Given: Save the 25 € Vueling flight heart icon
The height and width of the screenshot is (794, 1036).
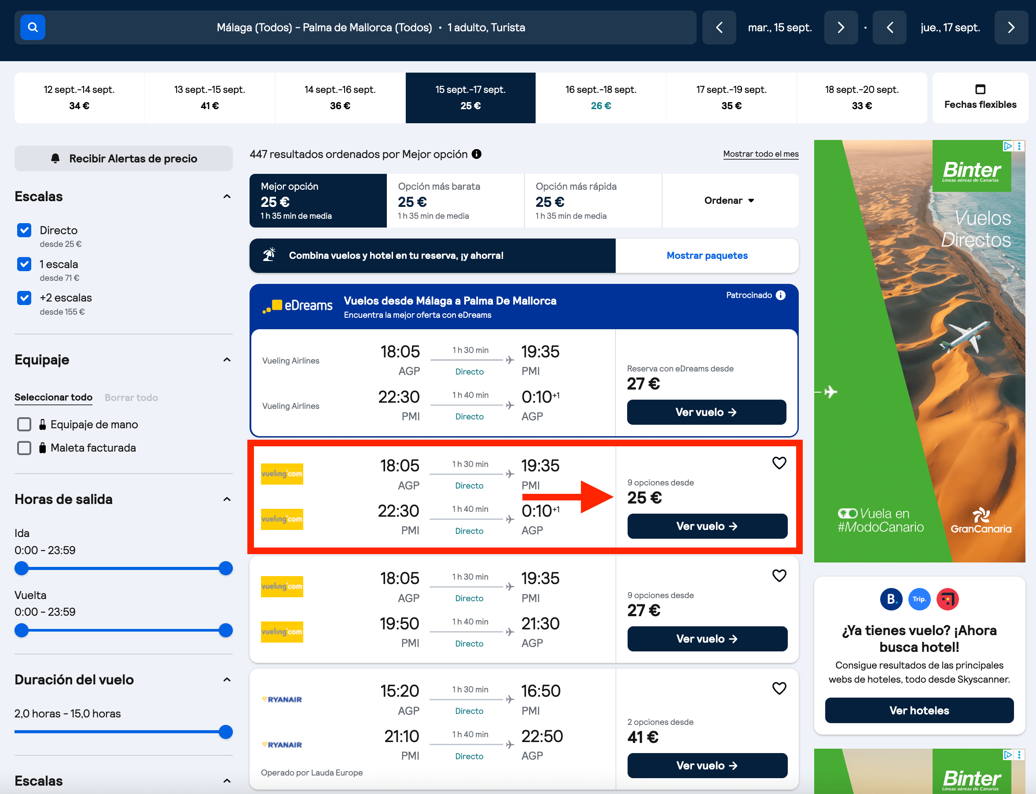Looking at the screenshot, I should coord(779,463).
